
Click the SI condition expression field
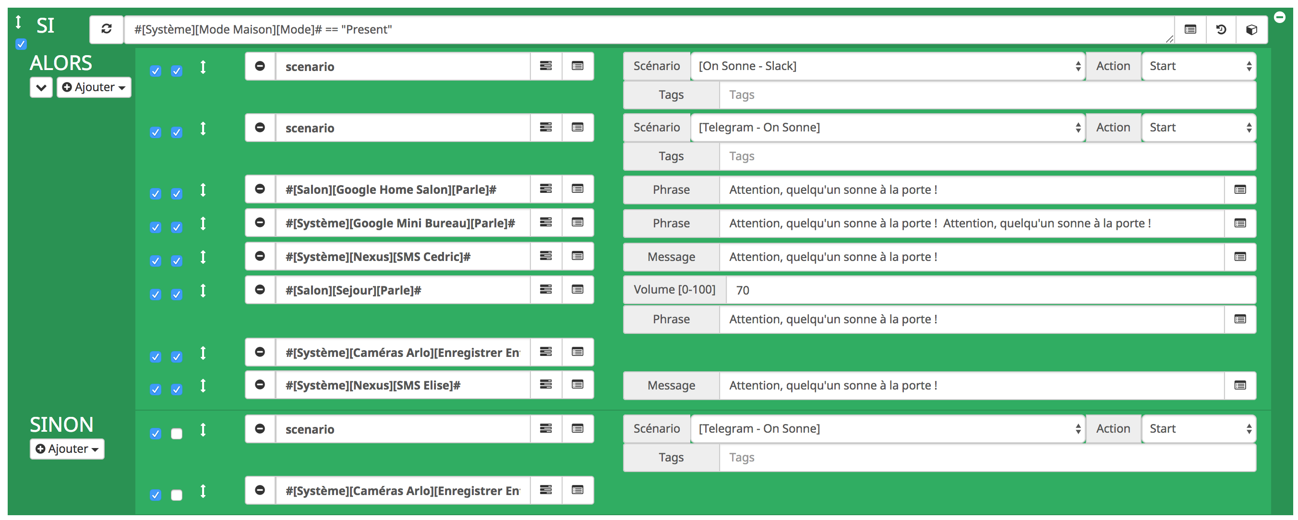tap(649, 29)
